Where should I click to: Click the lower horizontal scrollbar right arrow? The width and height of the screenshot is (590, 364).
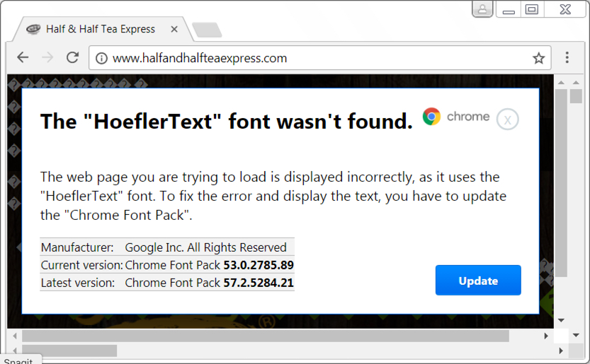tap(561, 351)
